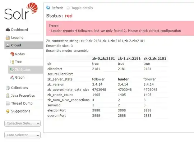
Task: Click the Toggle details label
Action: tap(82, 8)
